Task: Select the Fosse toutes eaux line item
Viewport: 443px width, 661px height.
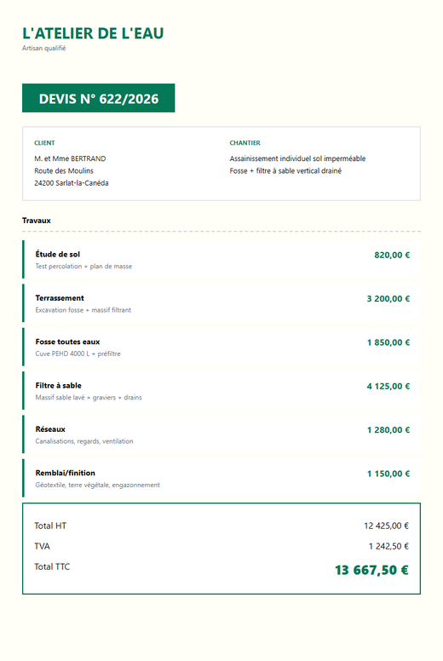Action: [221, 347]
